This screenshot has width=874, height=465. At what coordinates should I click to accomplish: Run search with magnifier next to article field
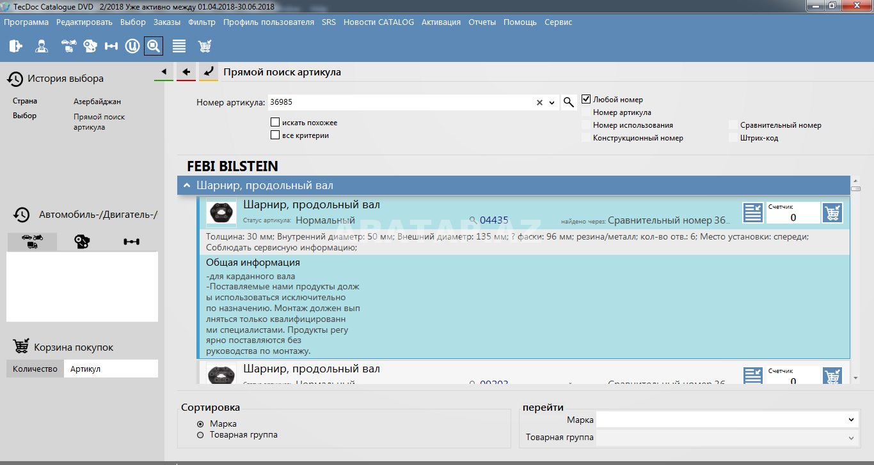[568, 102]
